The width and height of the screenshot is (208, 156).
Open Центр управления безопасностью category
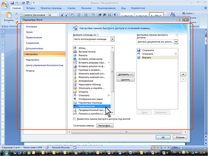(44, 65)
